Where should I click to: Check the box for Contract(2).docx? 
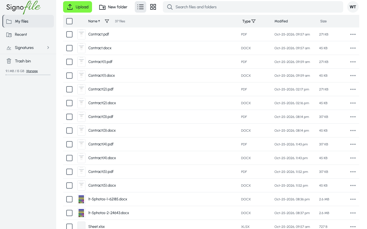point(69,103)
